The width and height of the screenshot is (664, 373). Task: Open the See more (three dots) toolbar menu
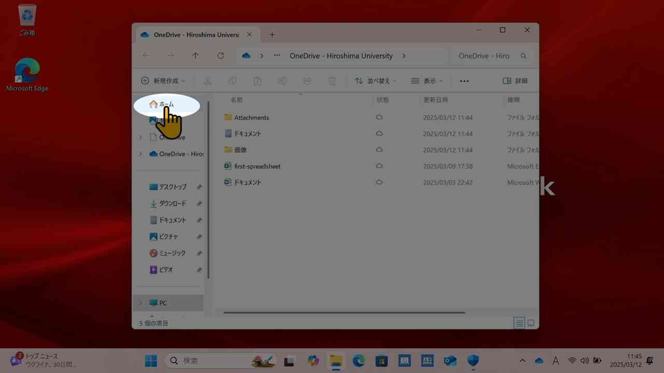coord(464,81)
